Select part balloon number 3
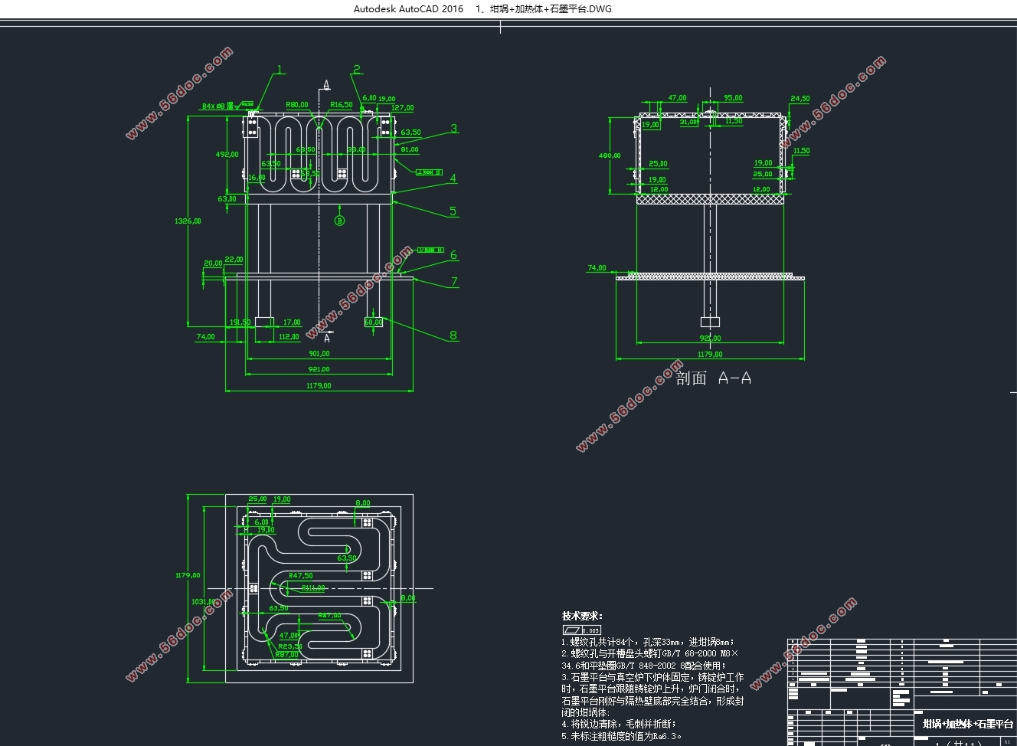 coord(454,129)
